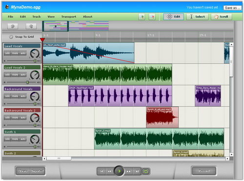
Task: Toggle auto on Background Vocals track
Action: (x=23, y=96)
